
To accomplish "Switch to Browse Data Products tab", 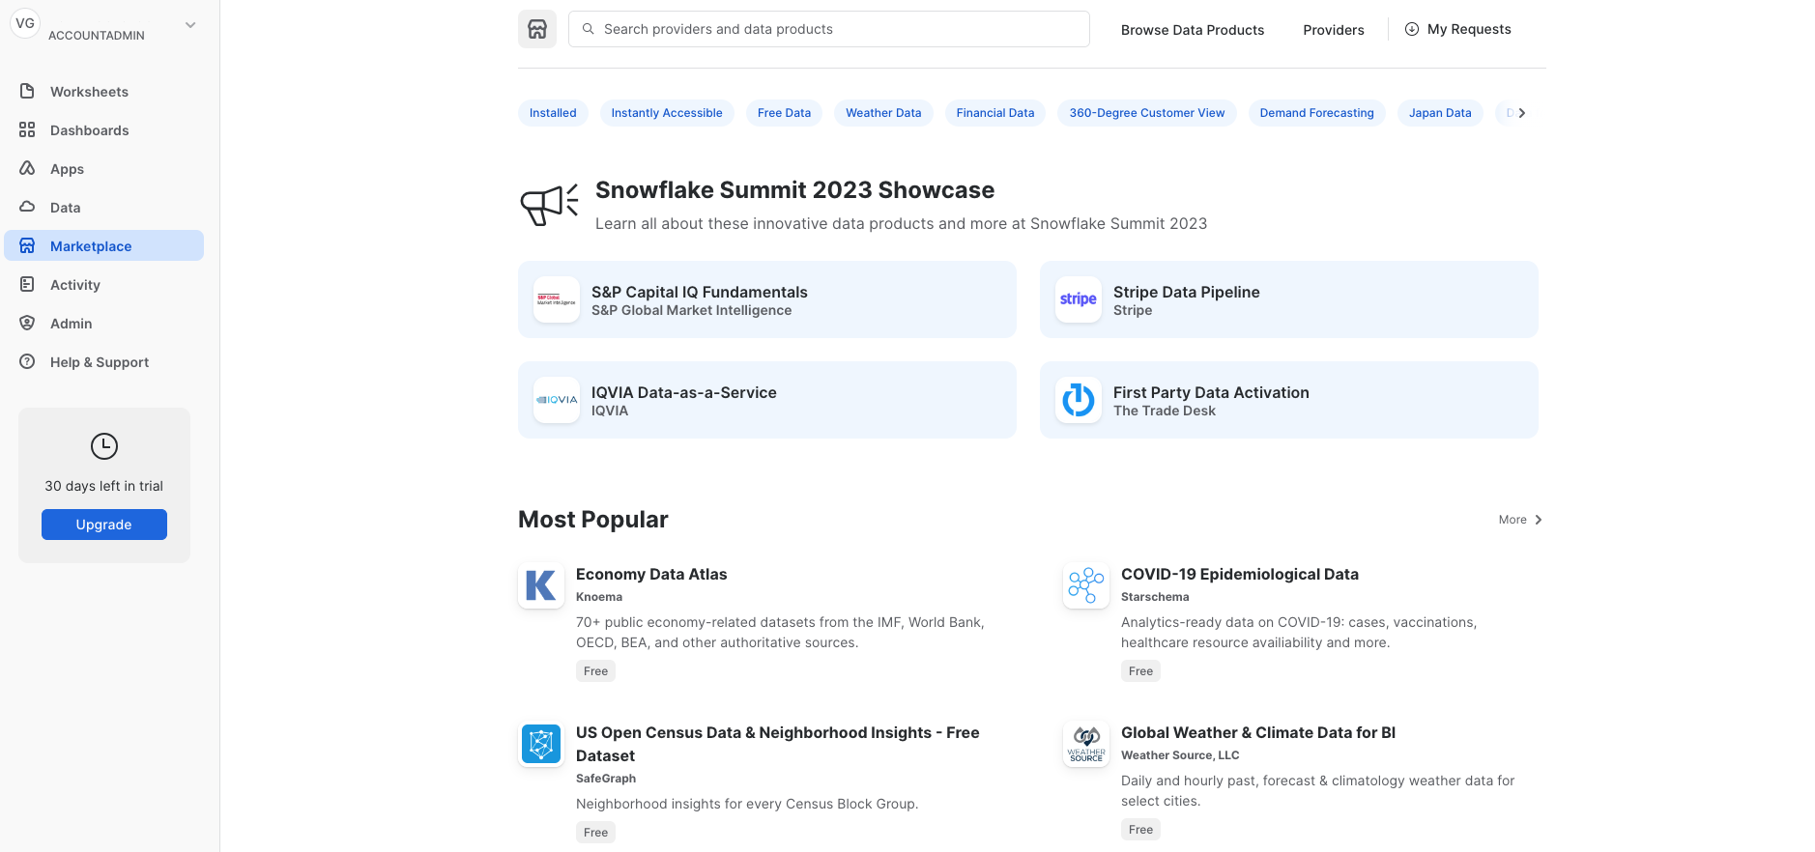I will coord(1192,30).
